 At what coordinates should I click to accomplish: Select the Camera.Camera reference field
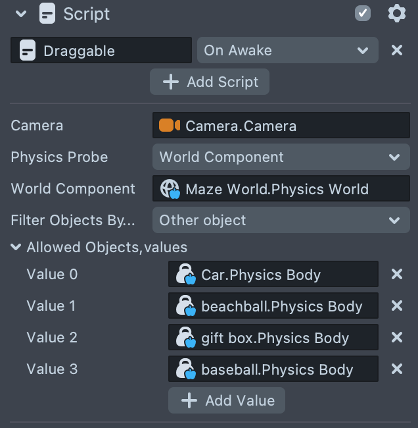281,126
